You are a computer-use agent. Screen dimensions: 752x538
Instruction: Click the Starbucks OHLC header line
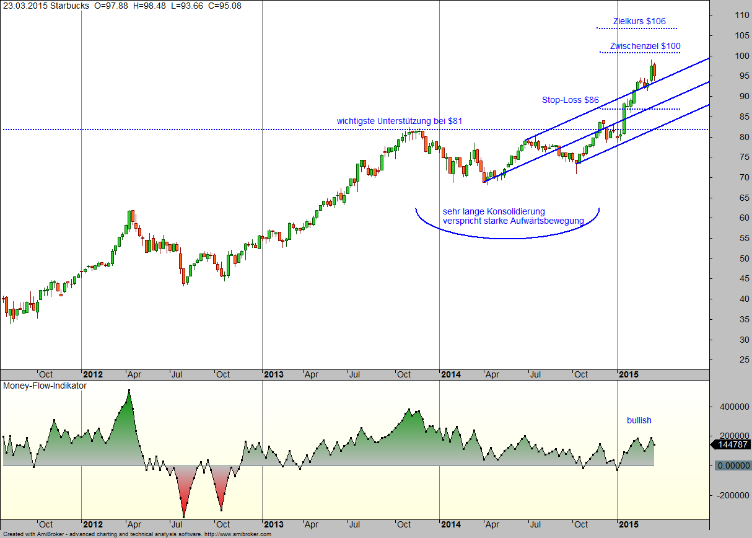click(x=122, y=6)
